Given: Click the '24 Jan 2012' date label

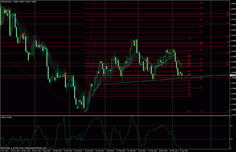Looking at the screenshot, I should [x=100, y=150].
